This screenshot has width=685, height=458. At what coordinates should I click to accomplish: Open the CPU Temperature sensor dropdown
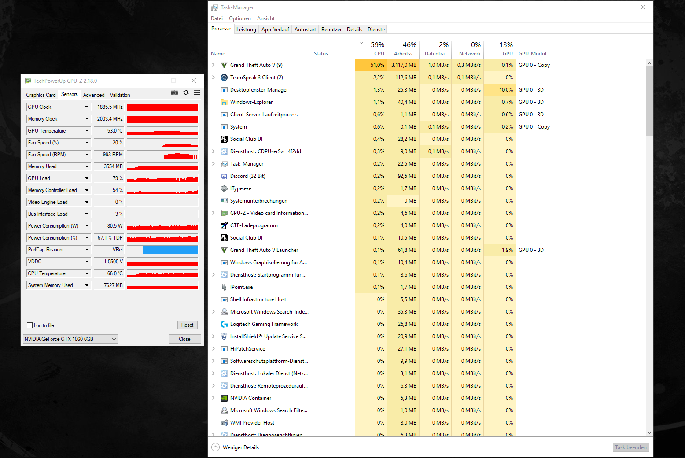(87, 273)
